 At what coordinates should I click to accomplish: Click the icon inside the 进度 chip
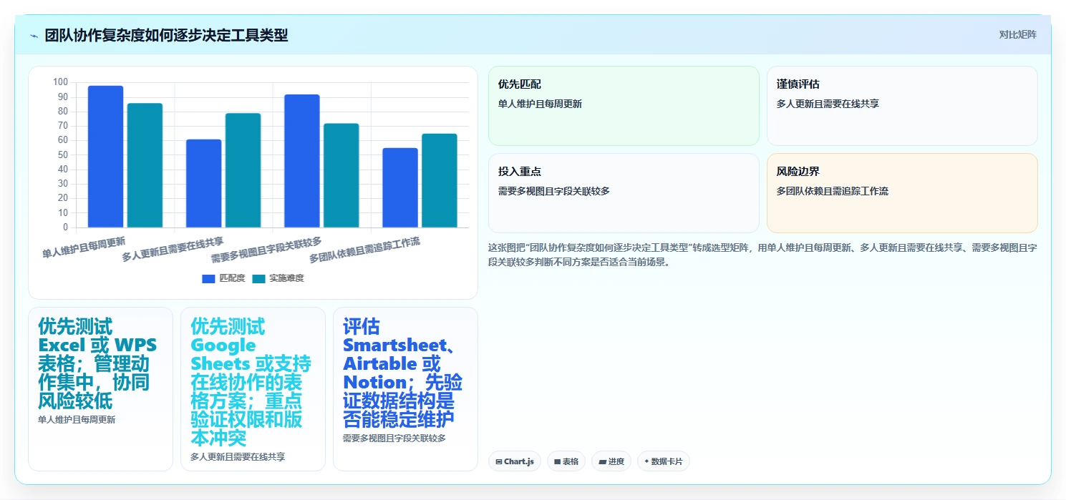coord(602,462)
